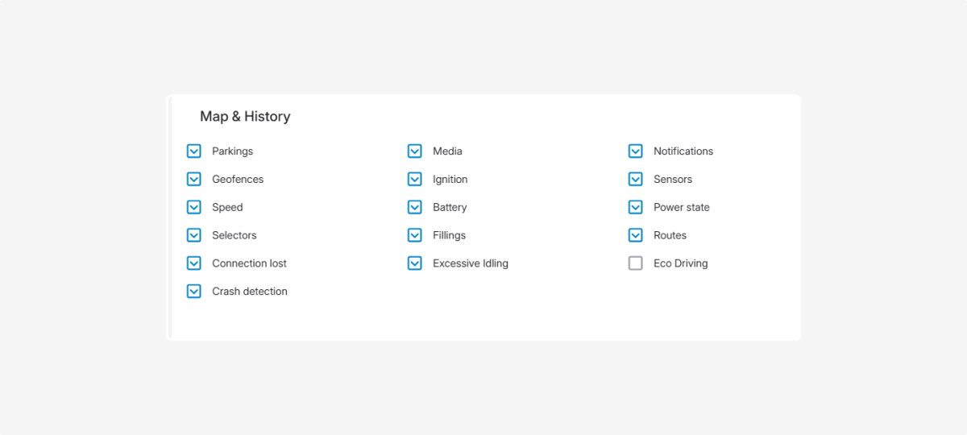Disable the Speed checkbox
Viewport: 967px width, 435px height.
pyautogui.click(x=193, y=207)
